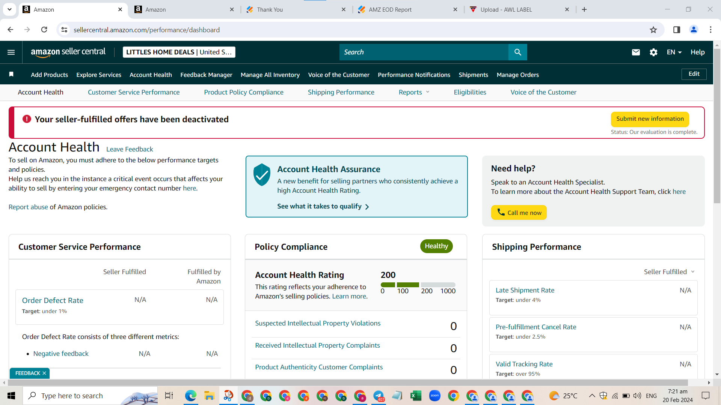721x405 pixels.
Task: Open Customer Service Performance tab
Action: [x=134, y=92]
